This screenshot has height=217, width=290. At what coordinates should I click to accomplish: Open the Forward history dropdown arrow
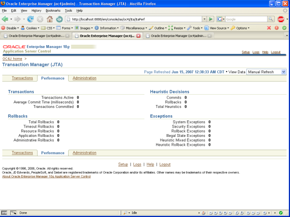(24, 19)
